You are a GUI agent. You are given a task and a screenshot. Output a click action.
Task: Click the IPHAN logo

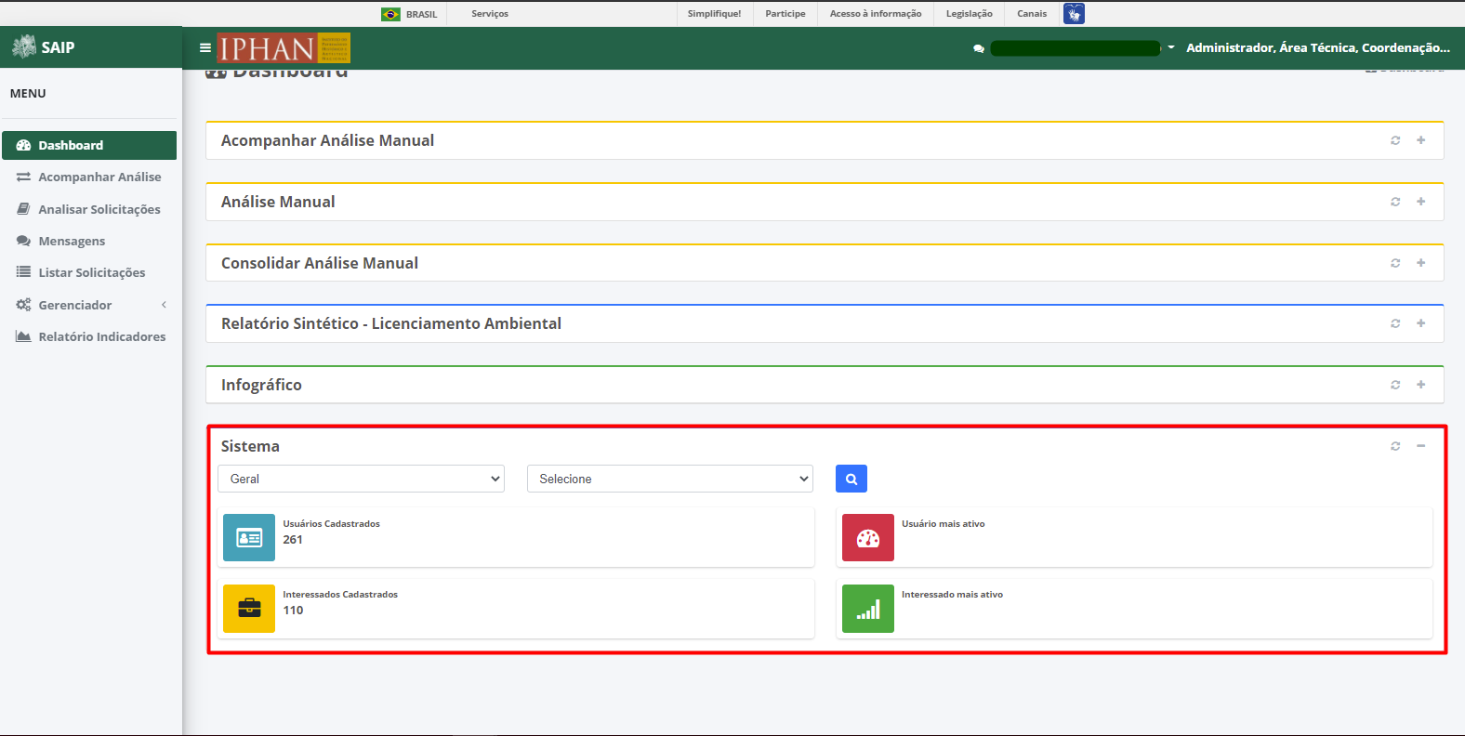point(284,47)
